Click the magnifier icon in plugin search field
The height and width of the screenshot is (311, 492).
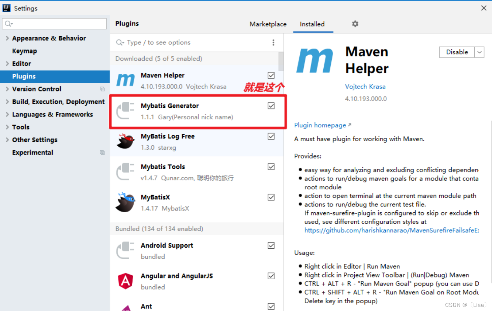(x=120, y=43)
